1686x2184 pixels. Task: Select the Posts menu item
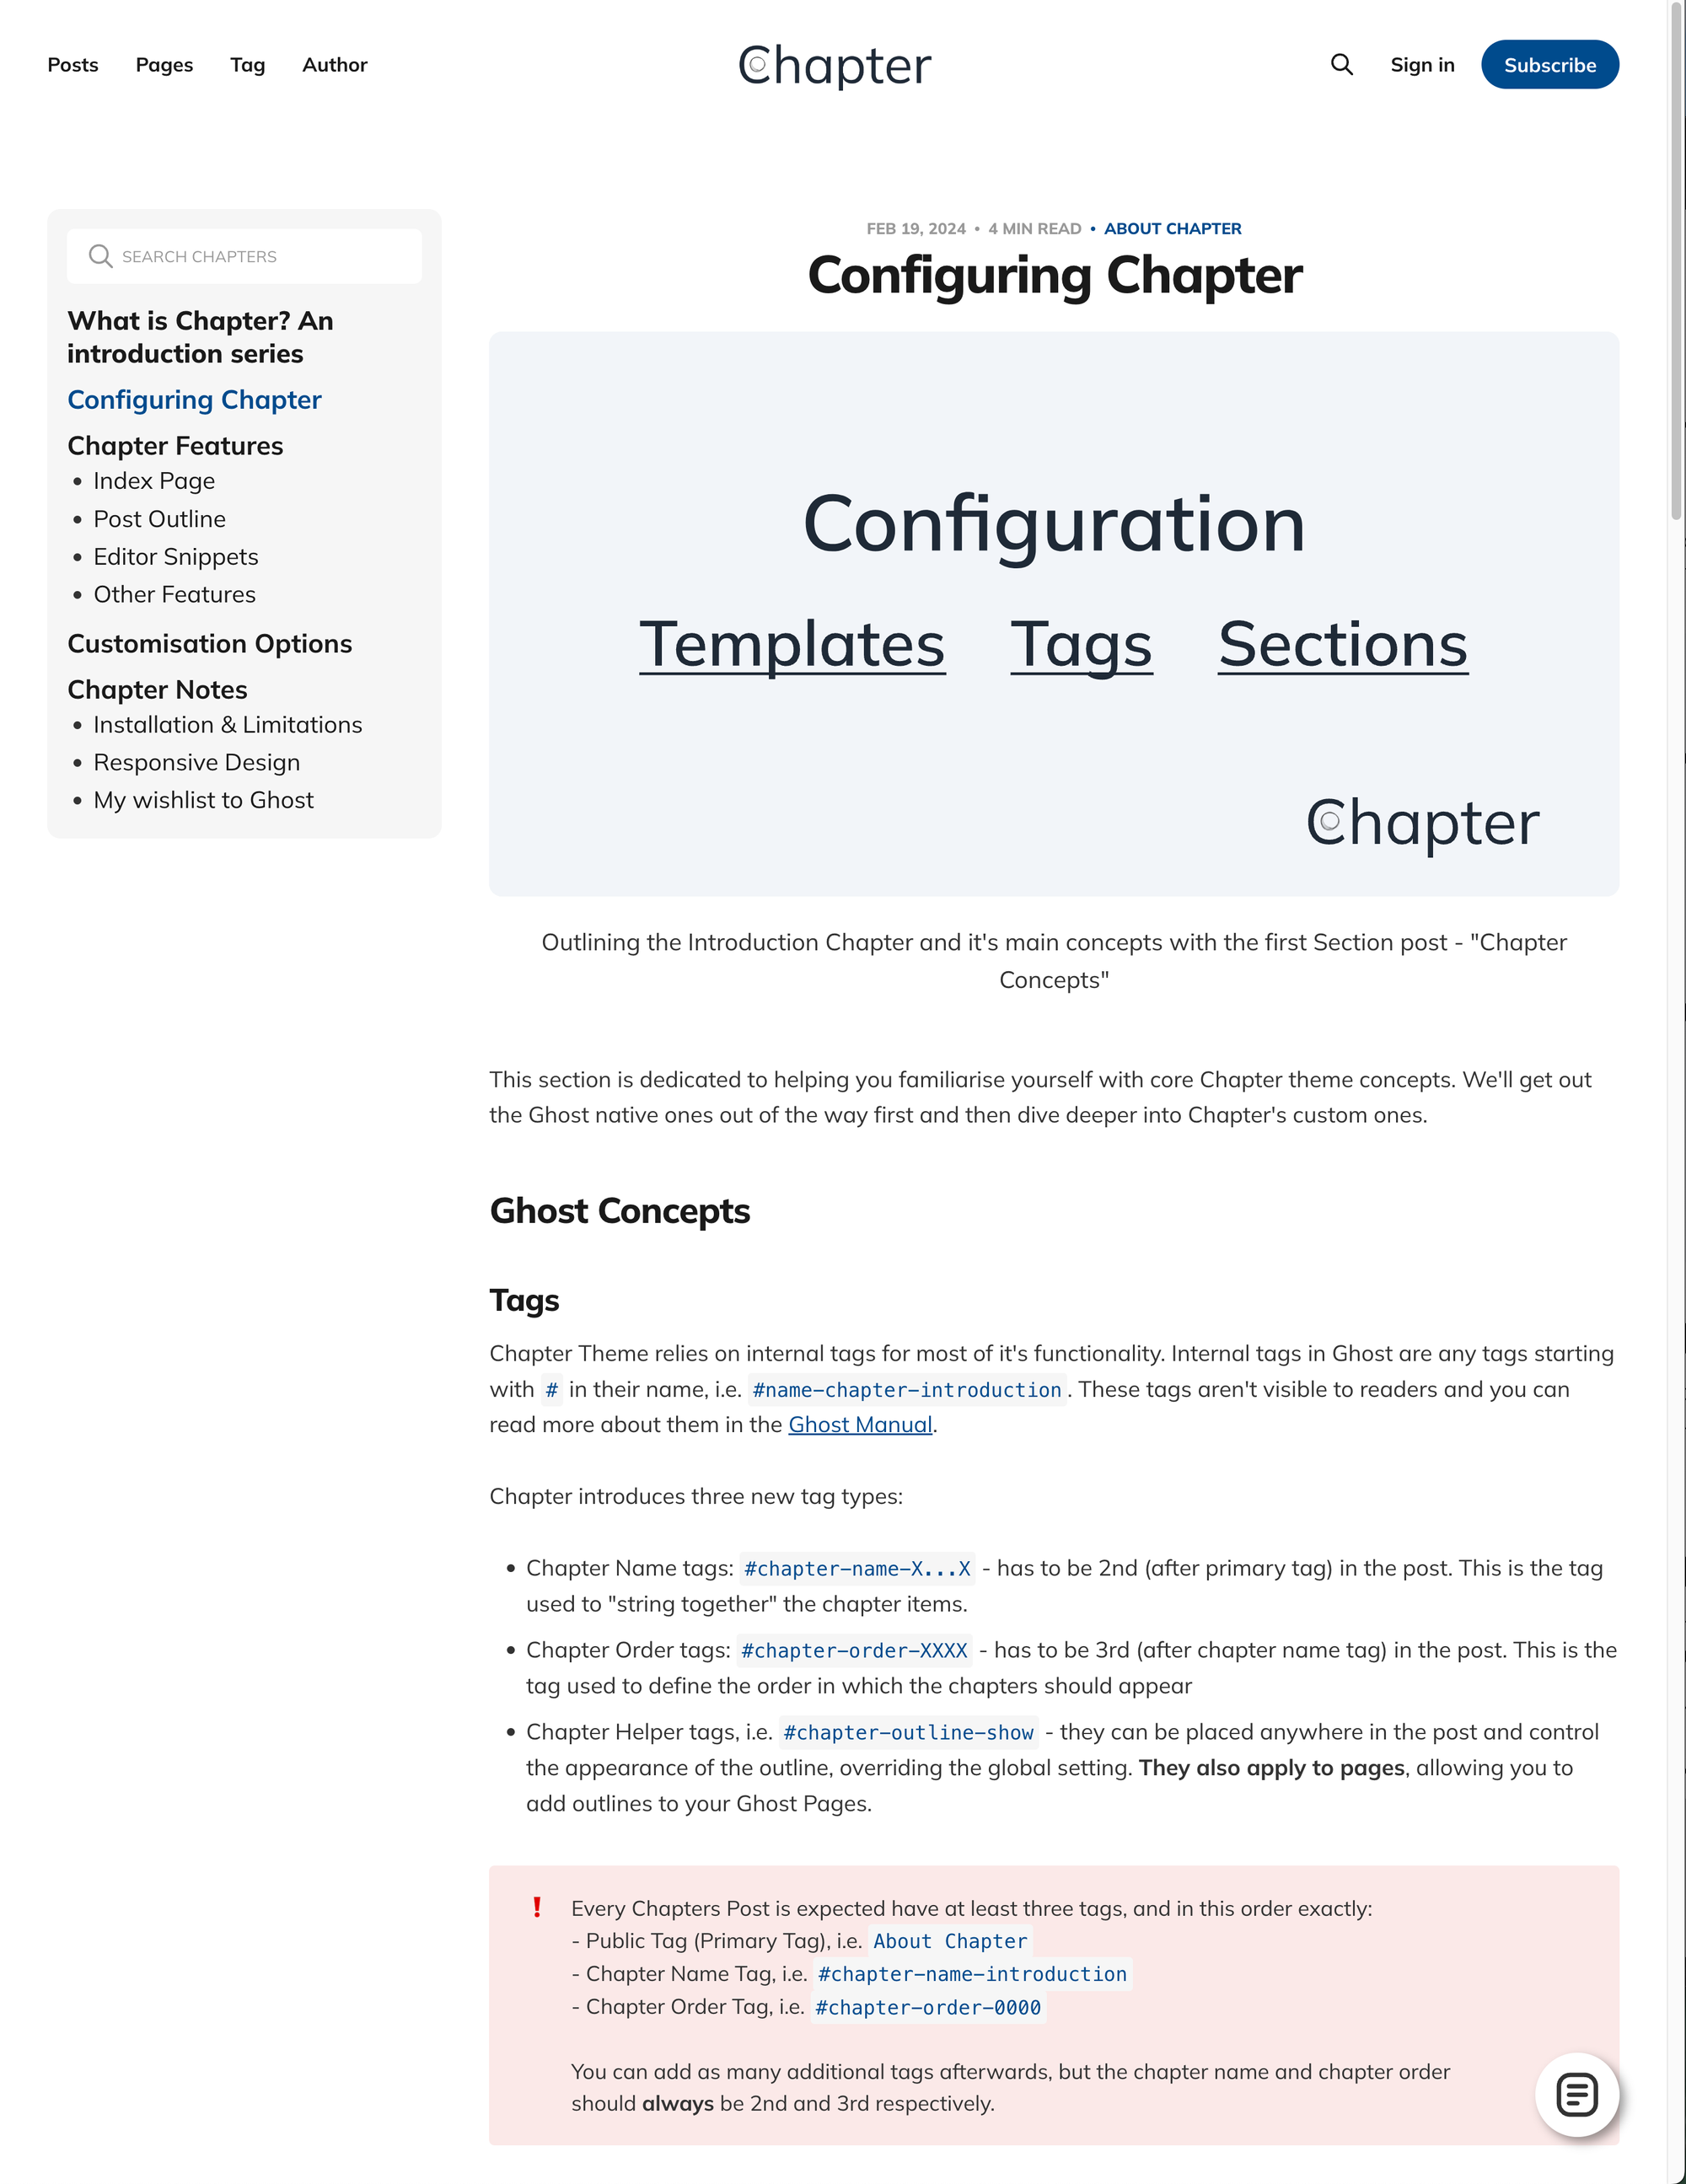point(71,64)
